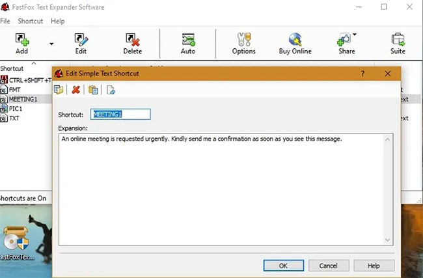Image resolution: width=423 pixels, height=278 pixels.
Task: Click the question mark help icon in dialog title
Action: pyautogui.click(x=362, y=74)
